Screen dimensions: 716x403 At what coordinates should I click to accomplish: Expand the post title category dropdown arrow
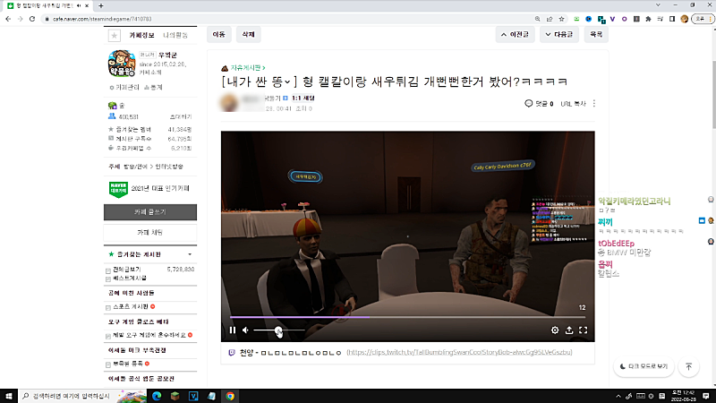pyautogui.click(x=287, y=81)
